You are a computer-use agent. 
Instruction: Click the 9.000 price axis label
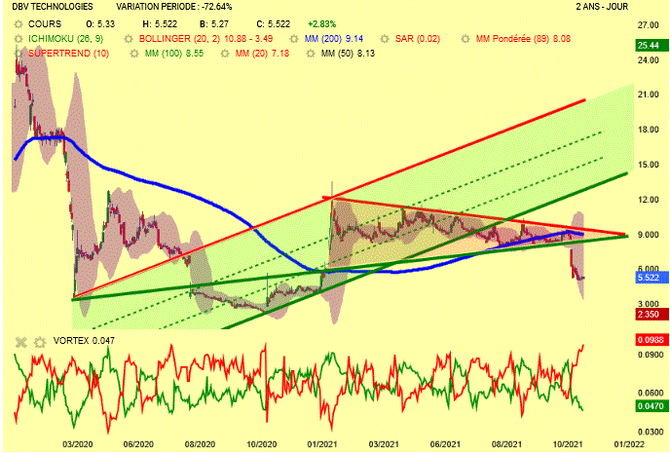pyautogui.click(x=649, y=235)
